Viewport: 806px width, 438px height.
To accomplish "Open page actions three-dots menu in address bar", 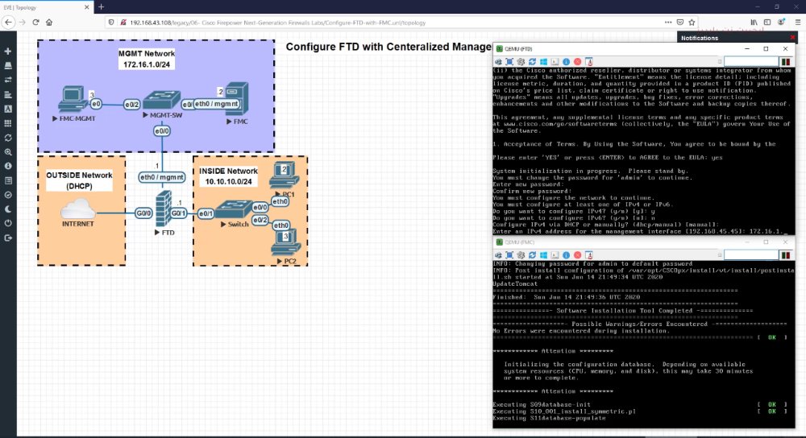I will (667, 22).
